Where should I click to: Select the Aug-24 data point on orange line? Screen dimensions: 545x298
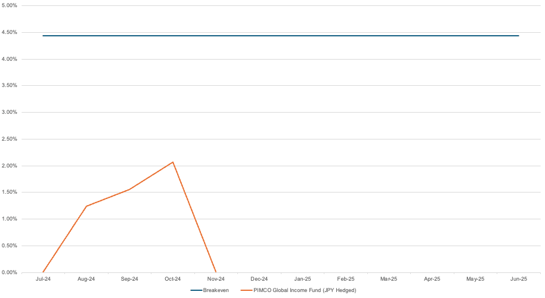pyautogui.click(x=86, y=206)
